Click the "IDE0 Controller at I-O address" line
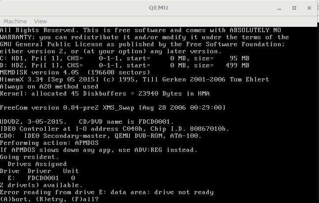Image resolution: width=319 pixels, height=203 pixels. (115, 129)
